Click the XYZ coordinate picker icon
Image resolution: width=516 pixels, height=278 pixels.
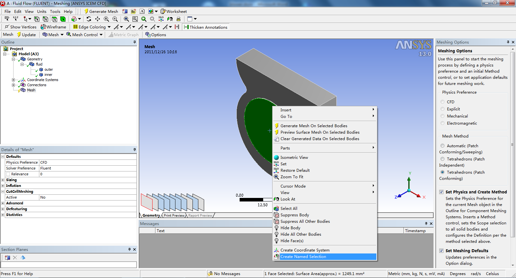tap(15, 19)
